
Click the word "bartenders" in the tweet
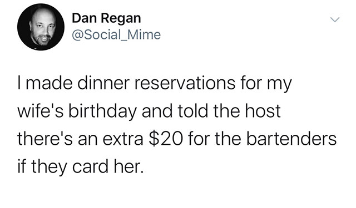(x=291, y=139)
